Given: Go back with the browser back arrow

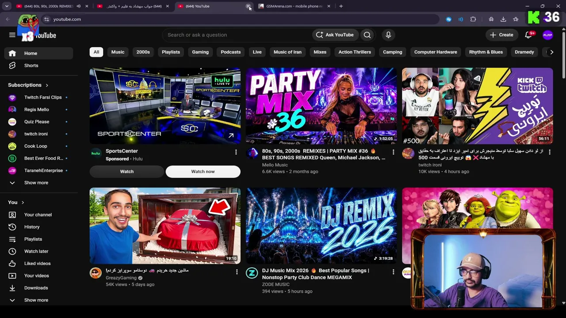Looking at the screenshot, I should click(x=8, y=19).
